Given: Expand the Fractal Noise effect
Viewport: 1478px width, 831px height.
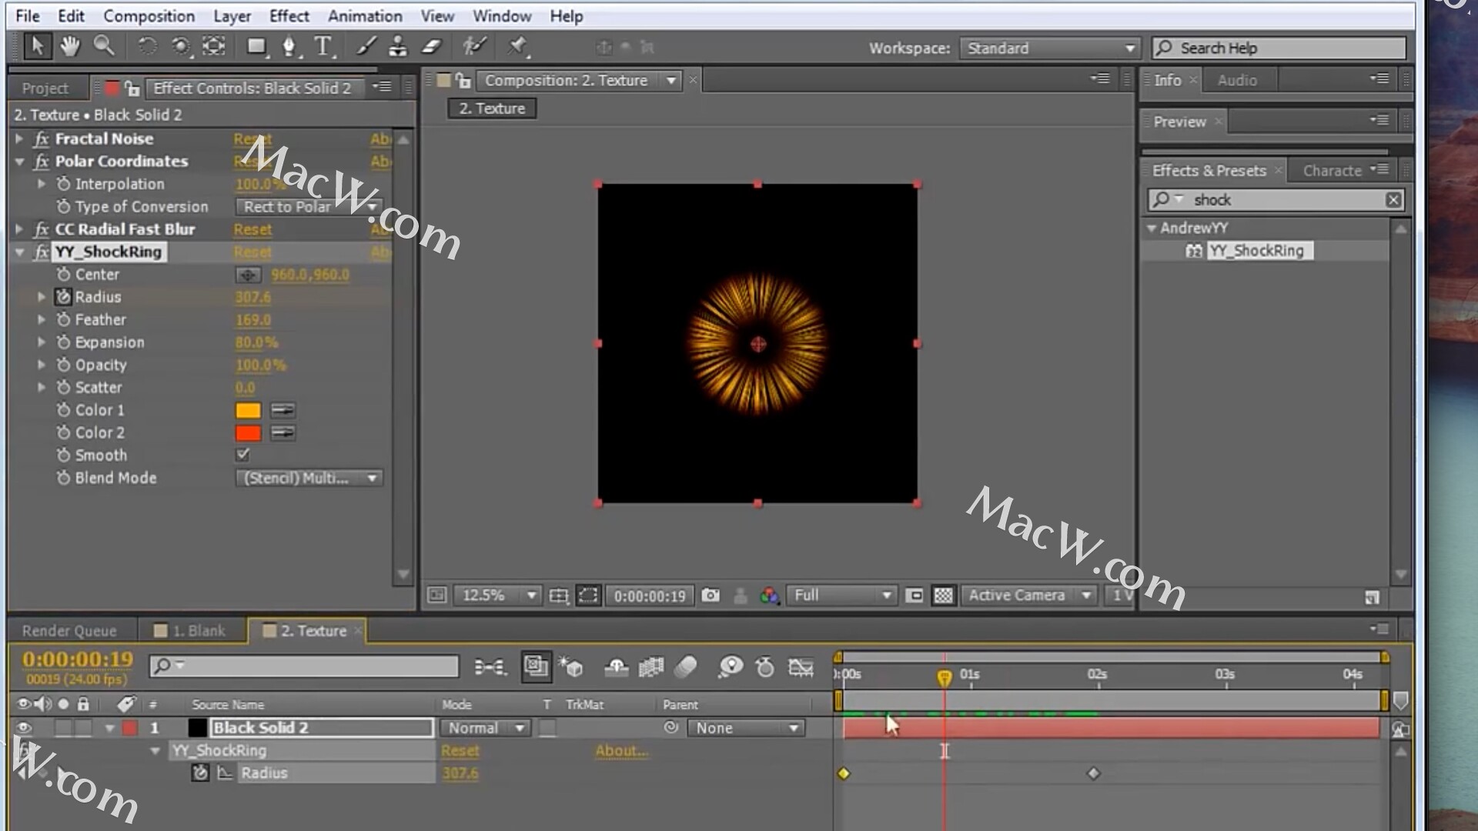Looking at the screenshot, I should coord(19,139).
